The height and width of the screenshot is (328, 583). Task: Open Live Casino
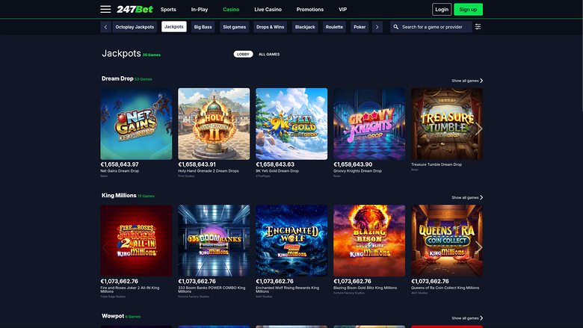click(268, 9)
